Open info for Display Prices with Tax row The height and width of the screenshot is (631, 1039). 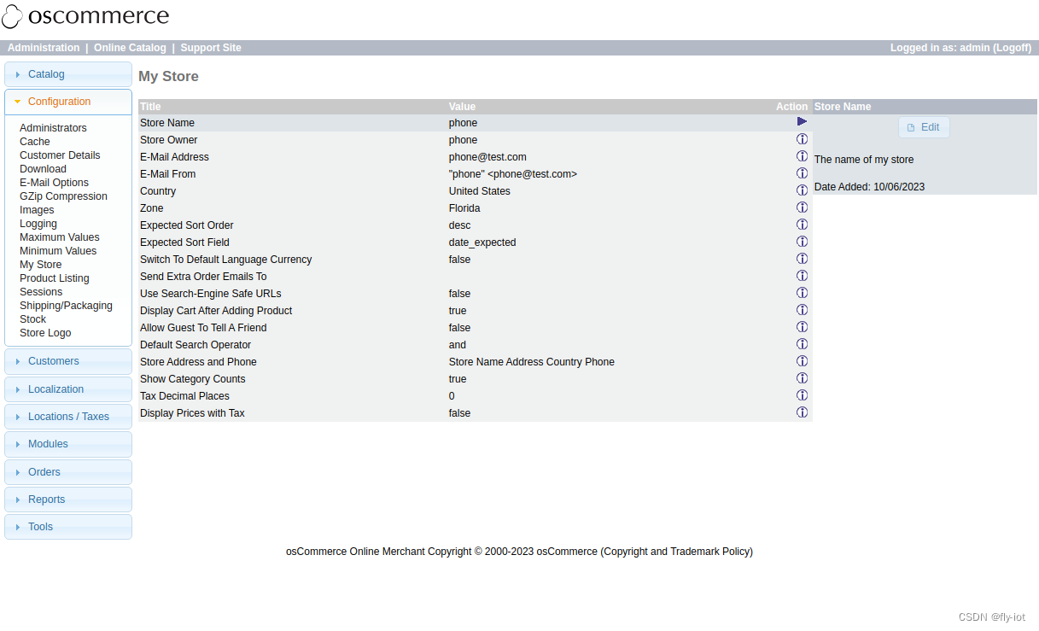pos(802,412)
